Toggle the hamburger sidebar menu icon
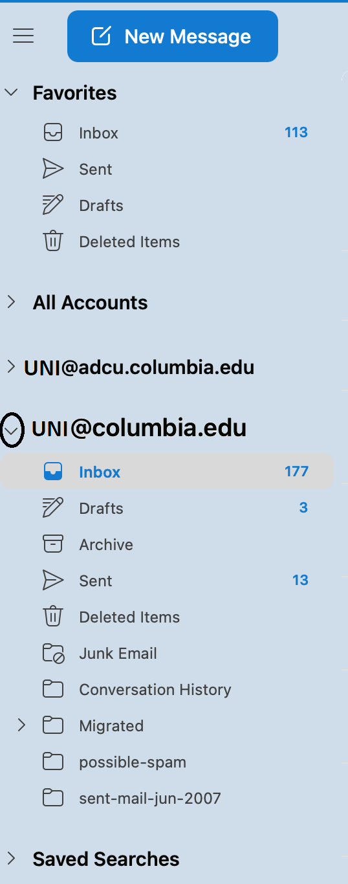The height and width of the screenshot is (884, 348). coord(23,36)
